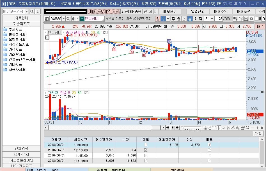
Task: Open the minute interval 5 dropdown arrow
Action: (212, 19)
